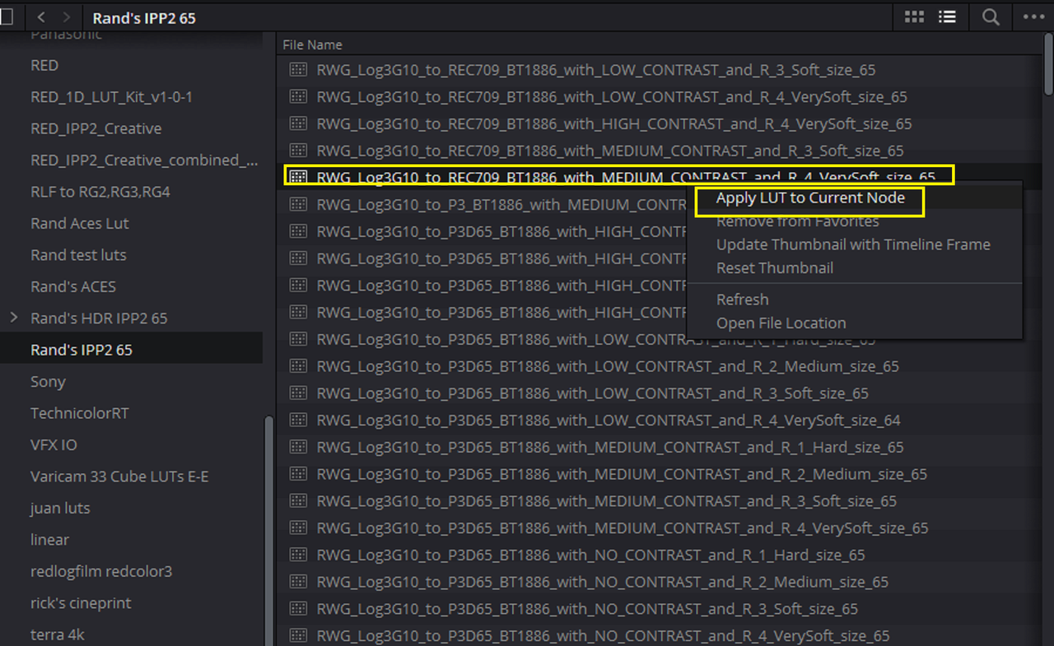Image resolution: width=1054 pixels, height=646 pixels.
Task: Open the RED folder in sidebar
Action: [x=44, y=65]
